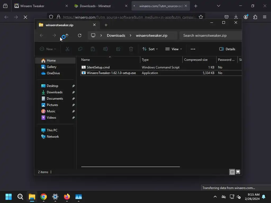Open Firefox account icon

click(x=246, y=17)
